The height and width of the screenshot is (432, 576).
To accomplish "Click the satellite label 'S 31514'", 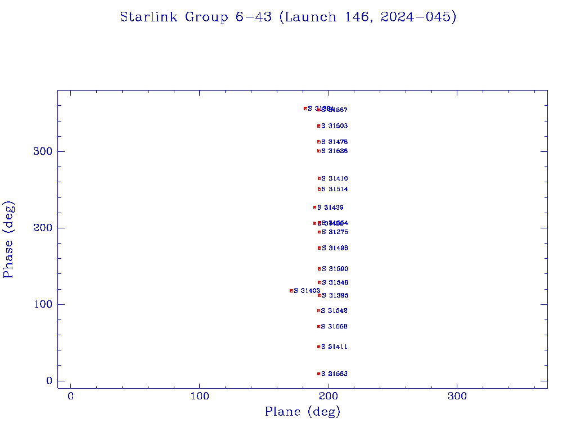I will tap(335, 189).
